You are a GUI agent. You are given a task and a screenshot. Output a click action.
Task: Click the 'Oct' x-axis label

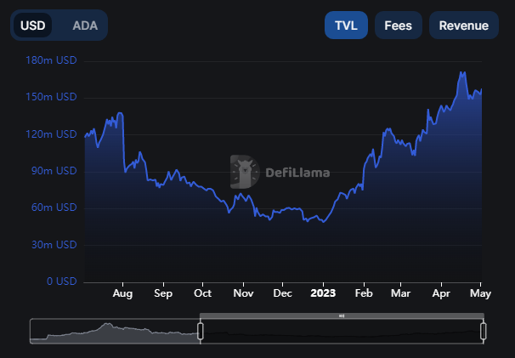(x=202, y=293)
